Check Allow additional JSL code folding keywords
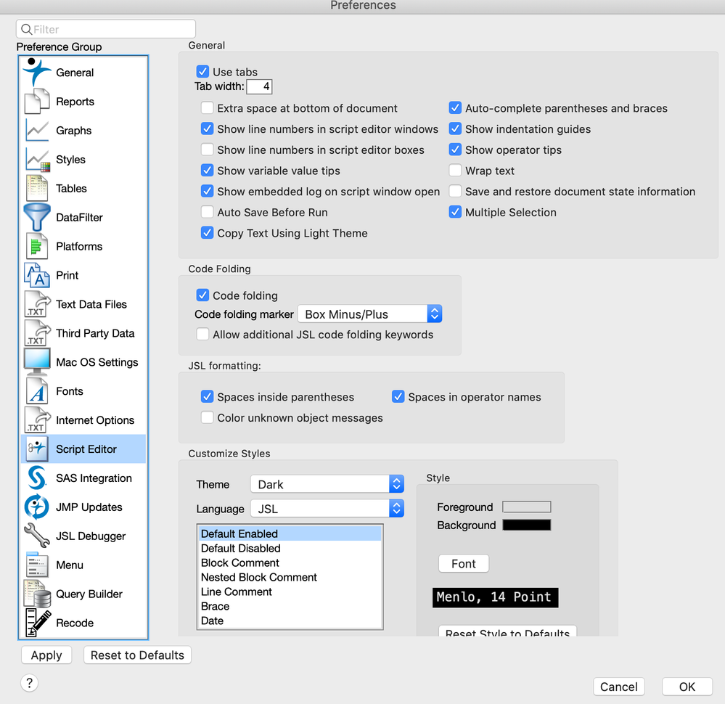Screen dimensions: 725x704 point(202,334)
